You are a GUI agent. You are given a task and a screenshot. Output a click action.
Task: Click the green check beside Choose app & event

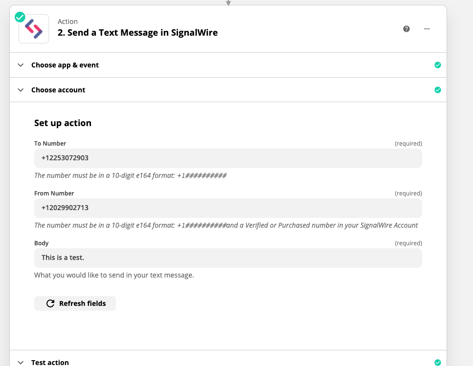tap(438, 65)
